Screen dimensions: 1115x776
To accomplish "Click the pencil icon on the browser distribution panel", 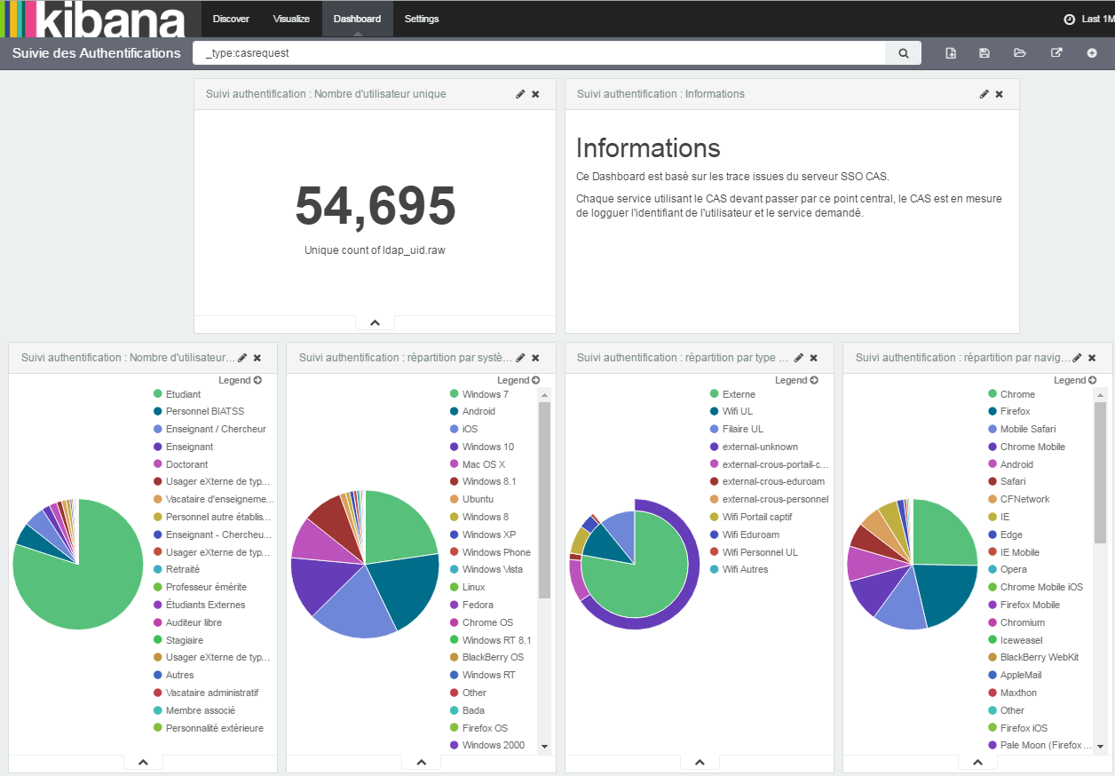I will pos(1077,358).
